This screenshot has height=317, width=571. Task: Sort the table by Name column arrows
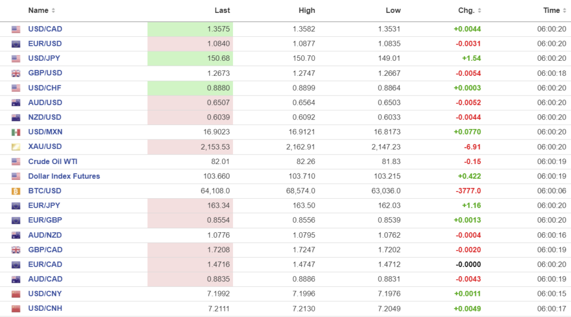click(x=53, y=11)
